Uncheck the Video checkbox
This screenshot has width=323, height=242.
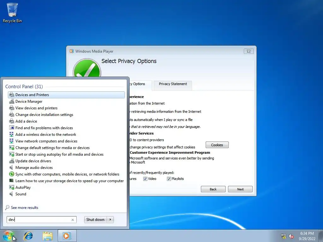tap(145, 179)
